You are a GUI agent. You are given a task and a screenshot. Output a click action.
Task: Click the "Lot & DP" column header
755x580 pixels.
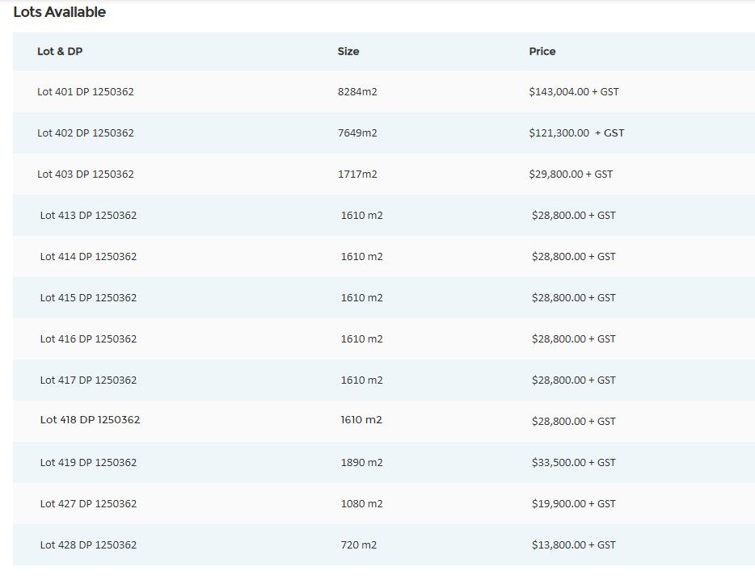(x=60, y=51)
